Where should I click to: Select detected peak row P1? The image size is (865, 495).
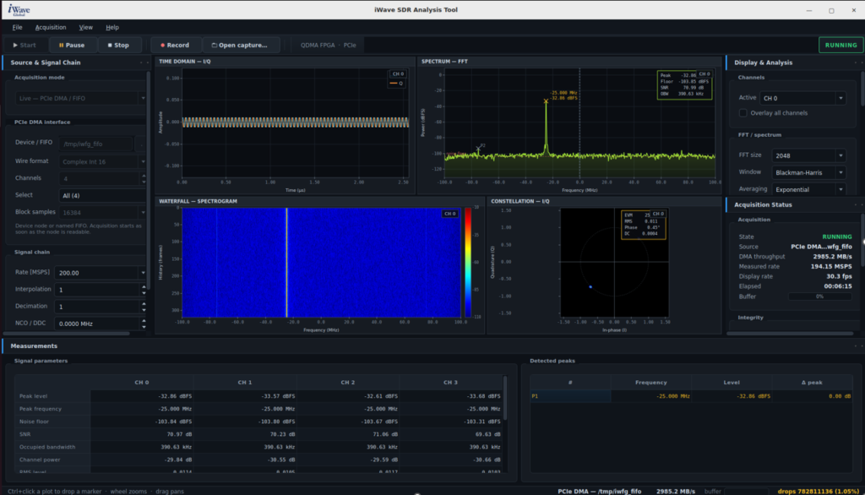pyautogui.click(x=691, y=396)
